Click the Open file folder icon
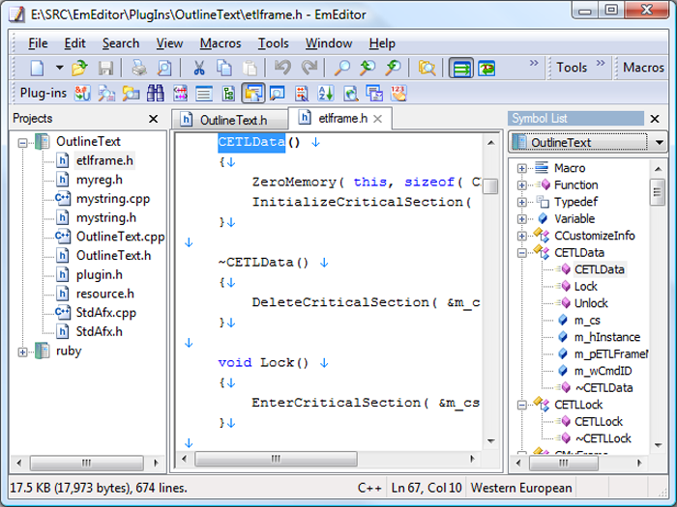Screen dimensions: 677x507 [x=80, y=68]
